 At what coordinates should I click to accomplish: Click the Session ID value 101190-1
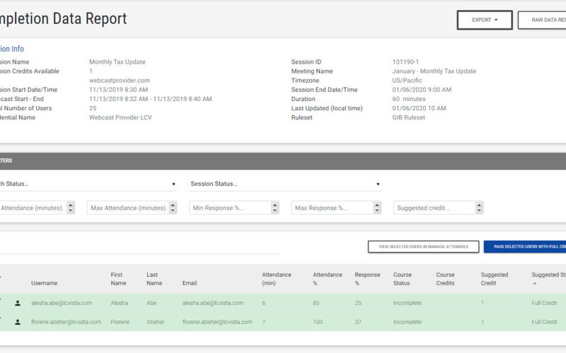(x=405, y=62)
